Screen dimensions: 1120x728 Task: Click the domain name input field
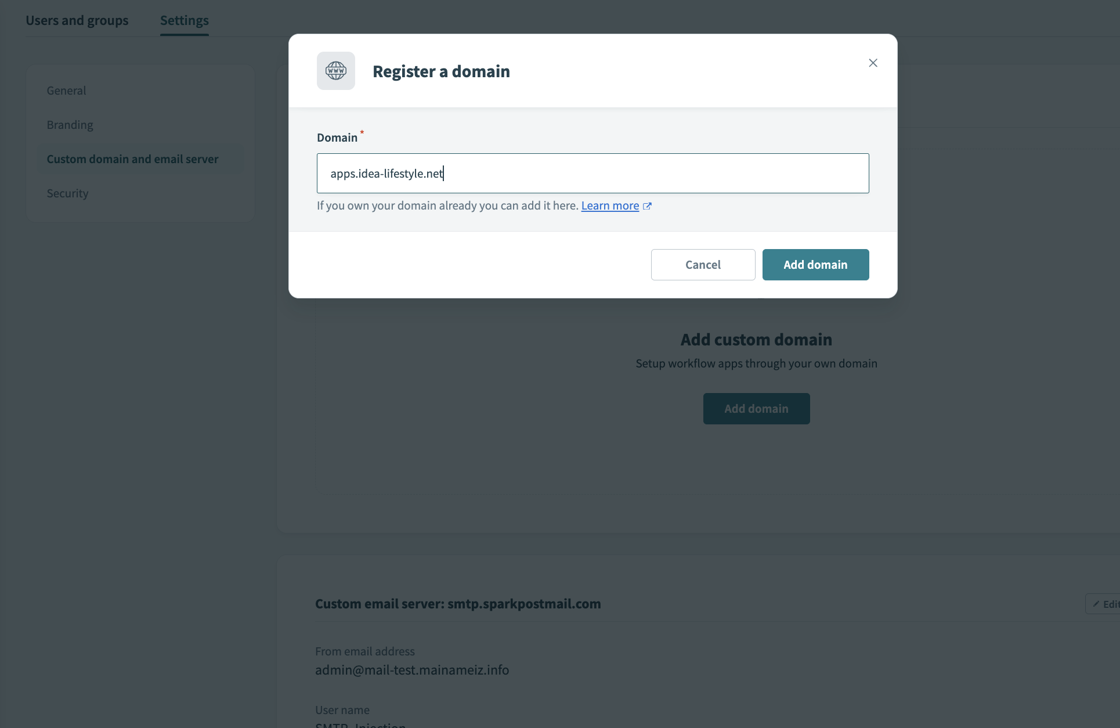pyautogui.click(x=592, y=172)
